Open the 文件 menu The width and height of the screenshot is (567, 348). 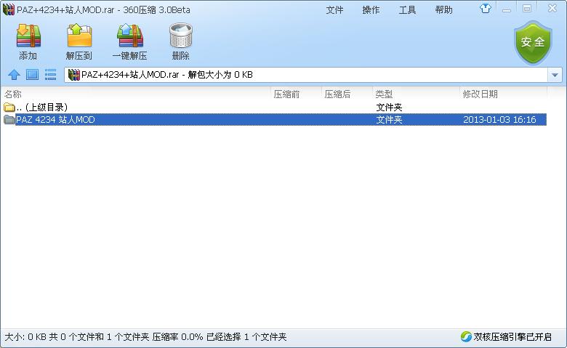(334, 10)
